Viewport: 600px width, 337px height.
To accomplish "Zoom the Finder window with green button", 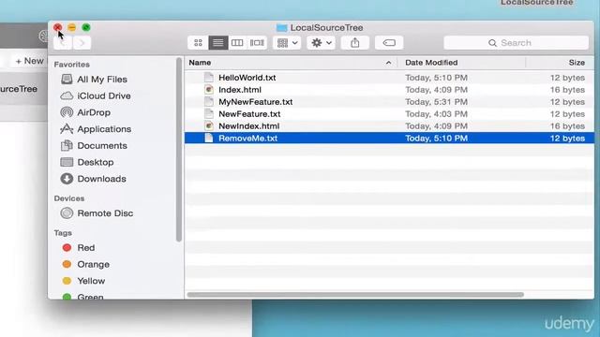I will tap(86, 27).
